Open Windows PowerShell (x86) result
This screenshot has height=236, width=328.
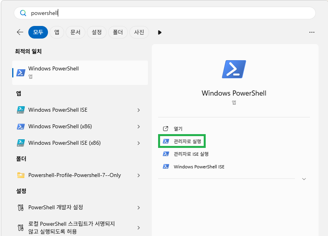click(60, 126)
